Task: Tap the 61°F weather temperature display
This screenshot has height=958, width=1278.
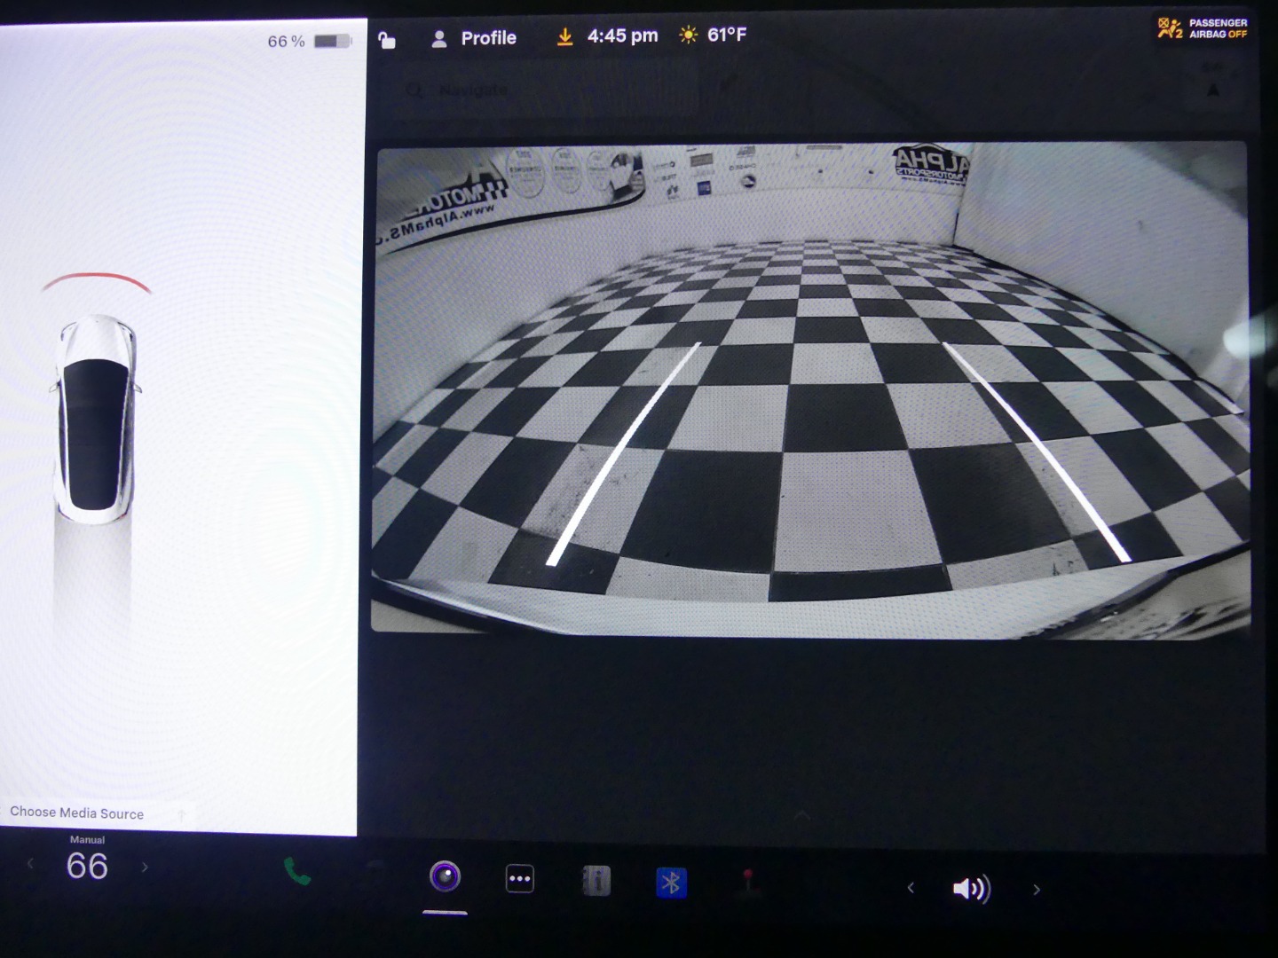Action: pos(715,35)
